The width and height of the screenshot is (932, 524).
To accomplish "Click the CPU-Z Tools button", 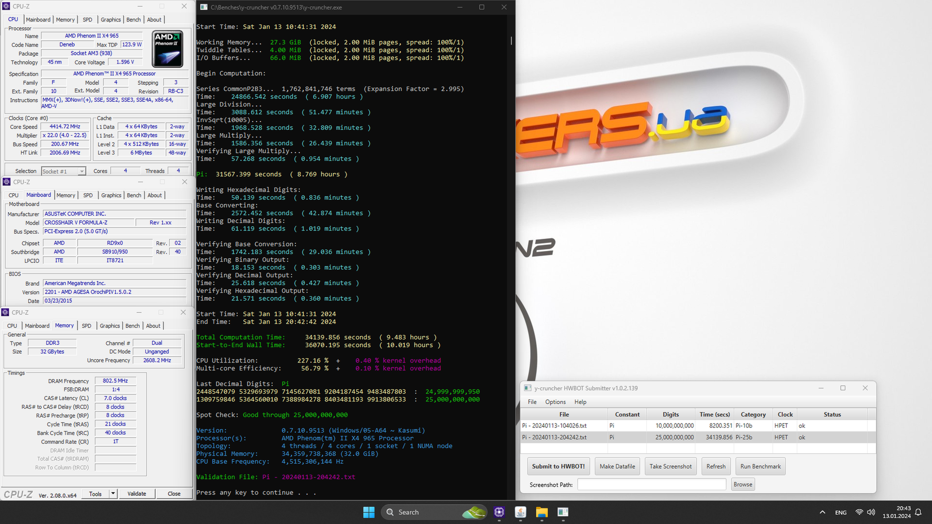I will tap(96, 493).
